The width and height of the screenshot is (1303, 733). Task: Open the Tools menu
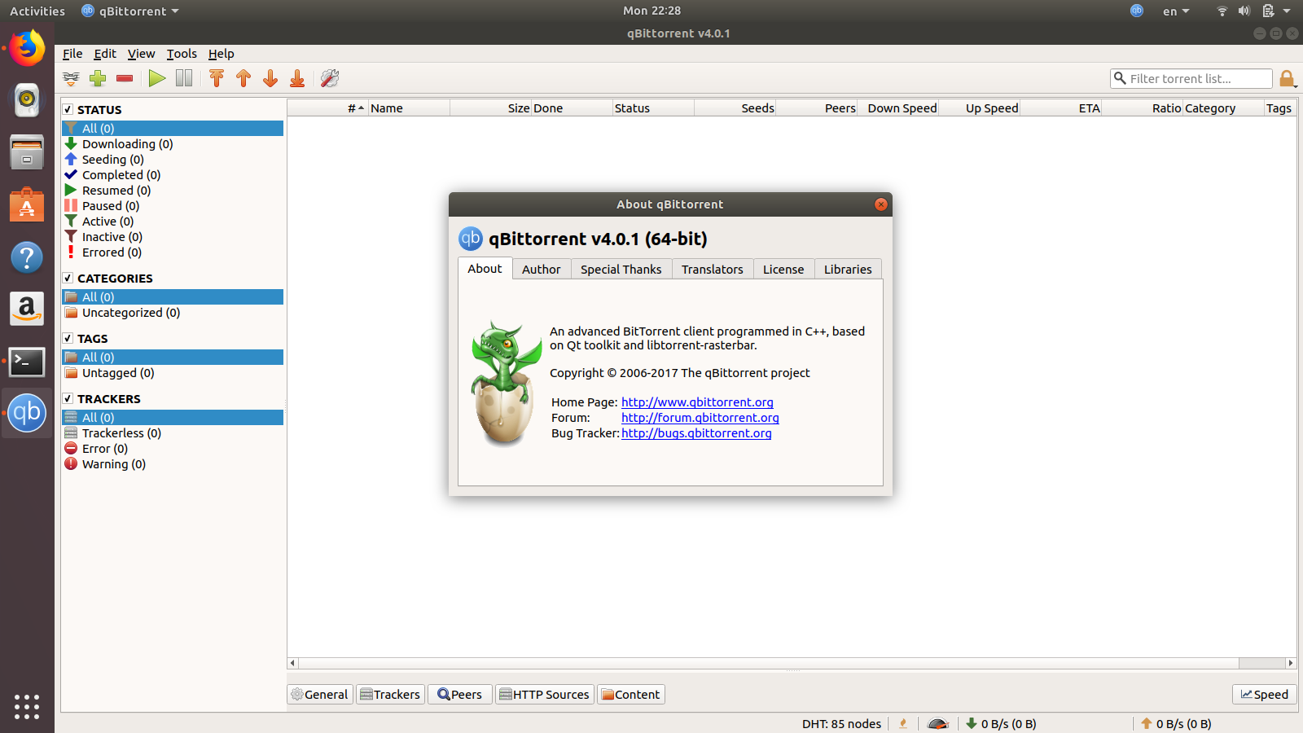click(x=182, y=54)
